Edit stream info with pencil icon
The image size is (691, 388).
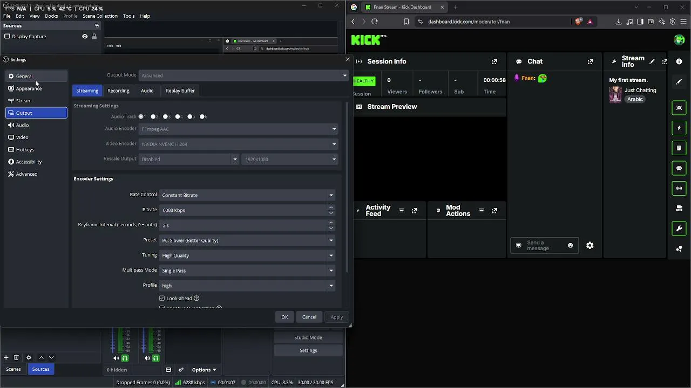[x=652, y=61]
